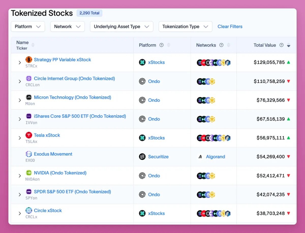Image resolution: width=305 pixels, height=233 pixels.
Task: Click the Tokenized Stocks heading
Action: (x=42, y=13)
